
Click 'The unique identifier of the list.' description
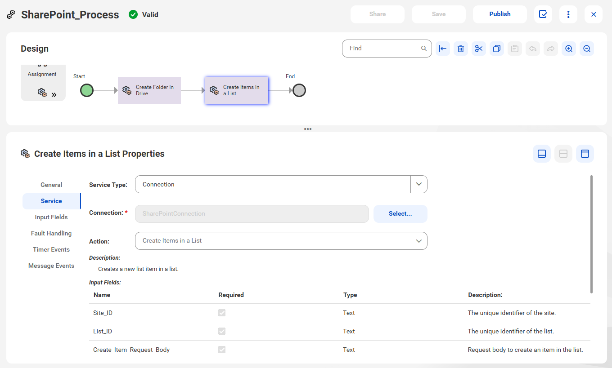pyautogui.click(x=511, y=331)
